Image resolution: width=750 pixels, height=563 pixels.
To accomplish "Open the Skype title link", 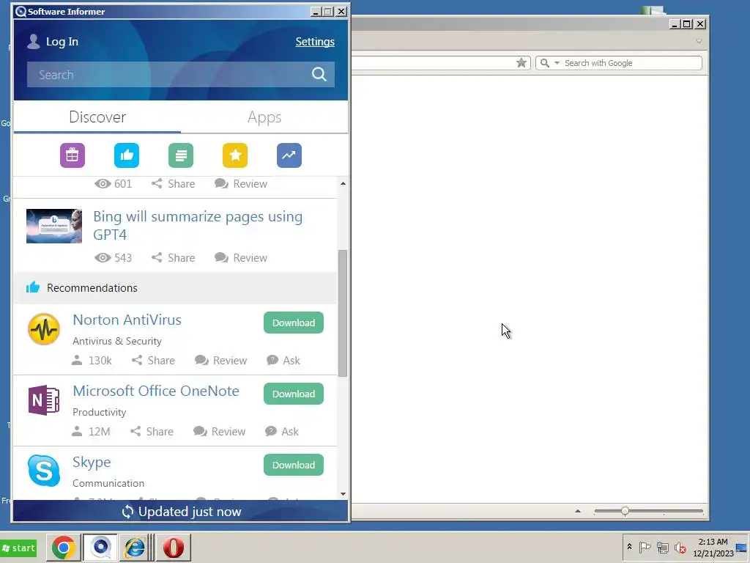I will tap(92, 462).
